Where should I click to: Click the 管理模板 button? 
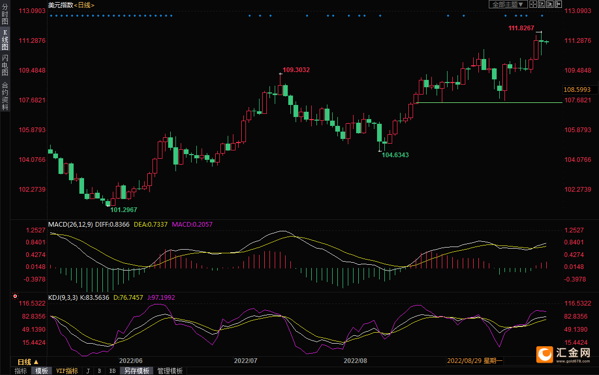(170, 371)
